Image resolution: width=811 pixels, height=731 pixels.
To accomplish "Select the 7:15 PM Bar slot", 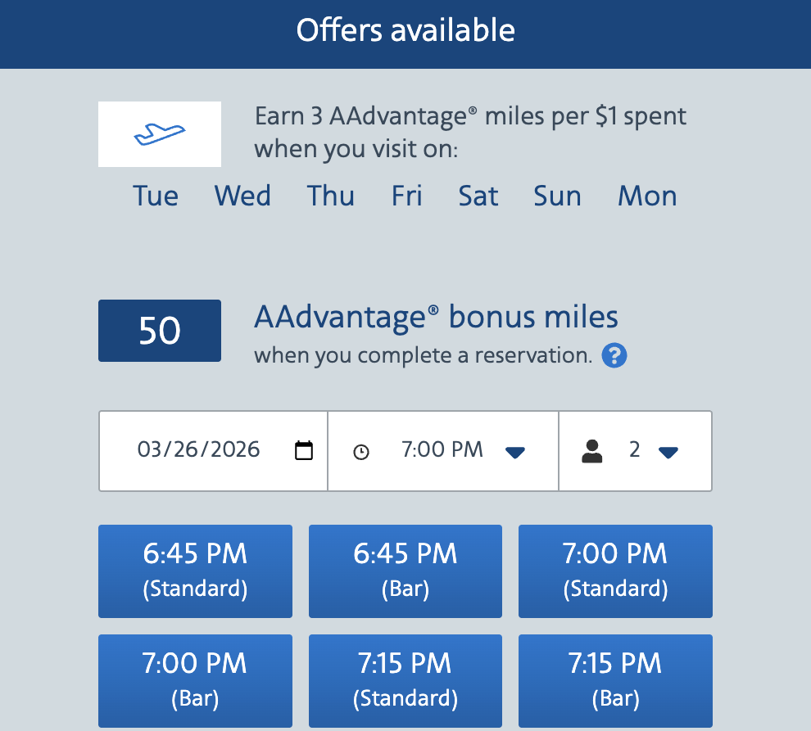I will click(614, 680).
